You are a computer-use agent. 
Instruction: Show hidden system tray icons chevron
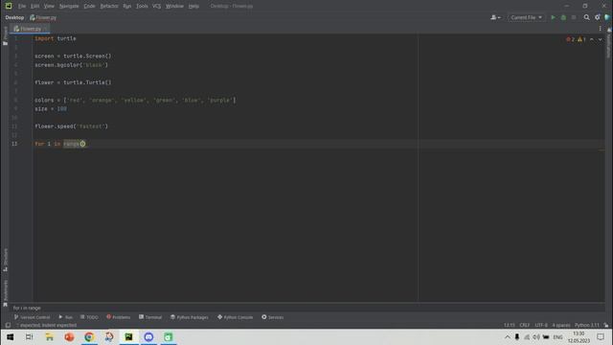(507, 336)
